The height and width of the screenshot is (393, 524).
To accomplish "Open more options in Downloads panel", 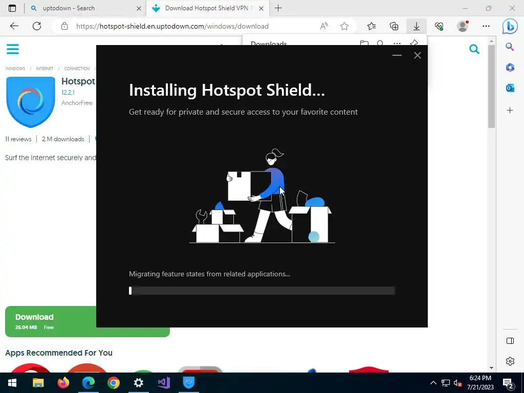I will point(397,43).
